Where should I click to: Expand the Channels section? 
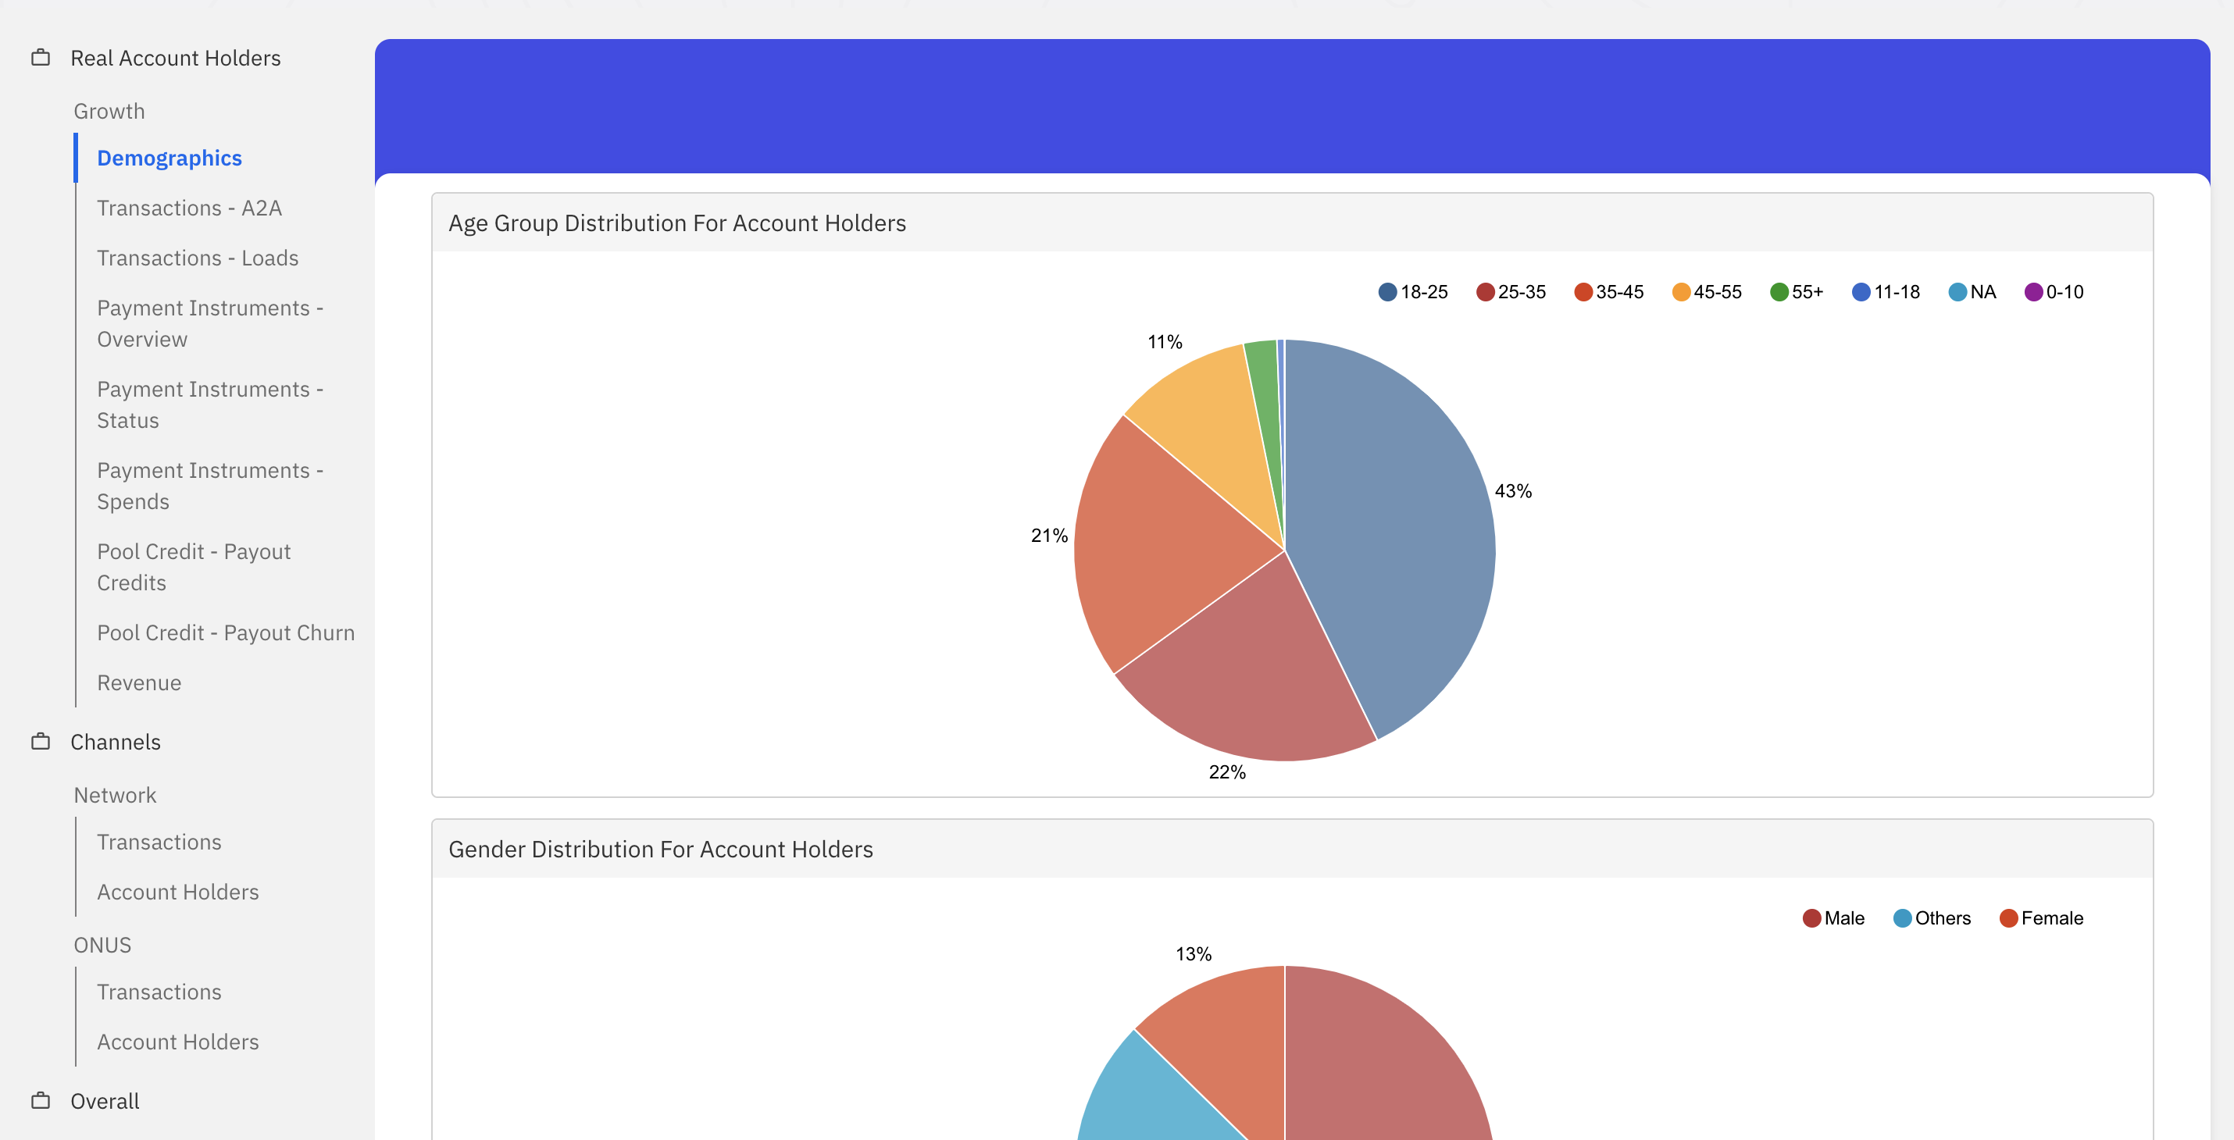click(x=116, y=742)
